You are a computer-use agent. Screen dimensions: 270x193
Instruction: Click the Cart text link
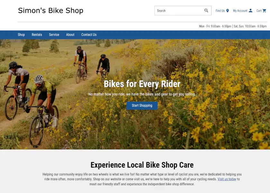pyautogui.click(x=259, y=11)
